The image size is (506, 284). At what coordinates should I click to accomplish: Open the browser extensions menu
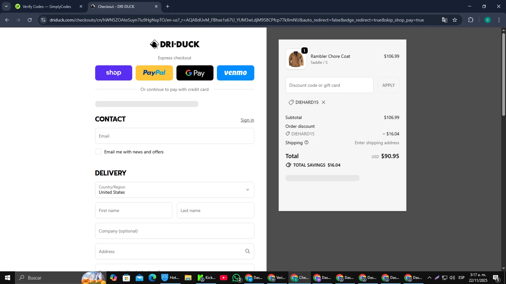pyautogui.click(x=471, y=20)
